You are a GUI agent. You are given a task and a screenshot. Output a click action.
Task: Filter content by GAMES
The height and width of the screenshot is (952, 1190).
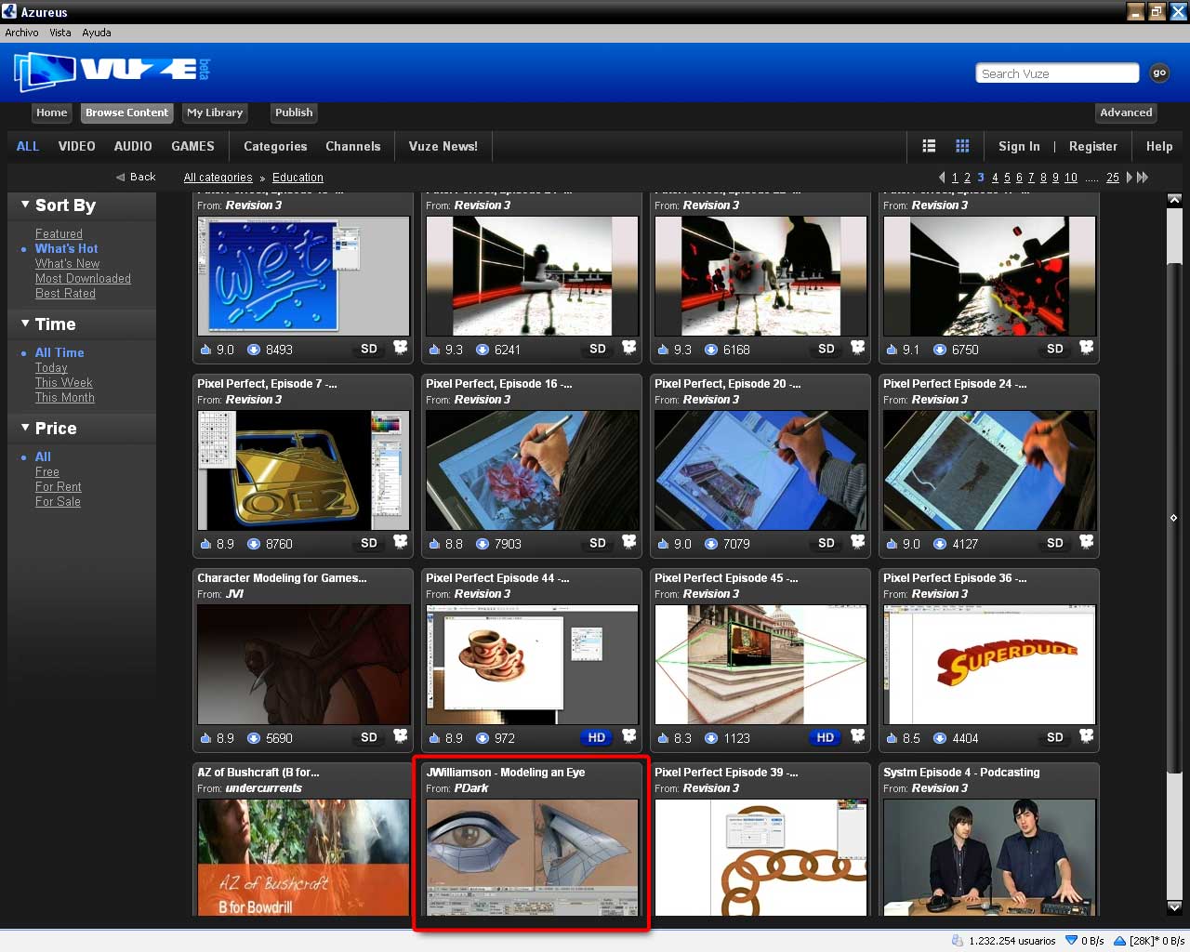(x=192, y=146)
